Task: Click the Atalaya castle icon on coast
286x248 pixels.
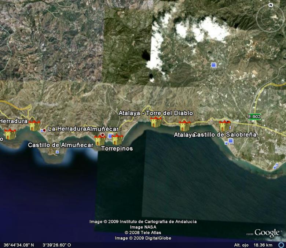Action: click(184, 126)
